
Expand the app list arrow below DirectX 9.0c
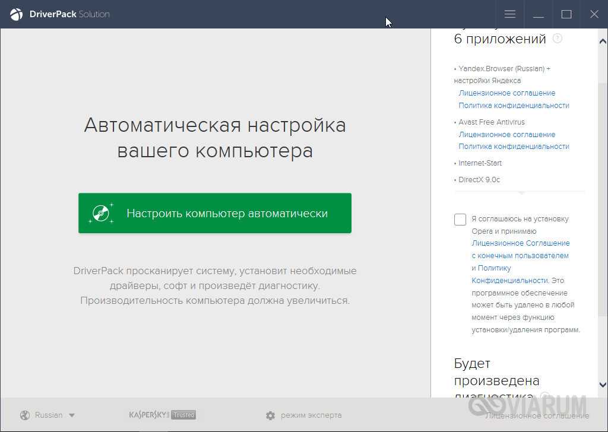click(521, 193)
